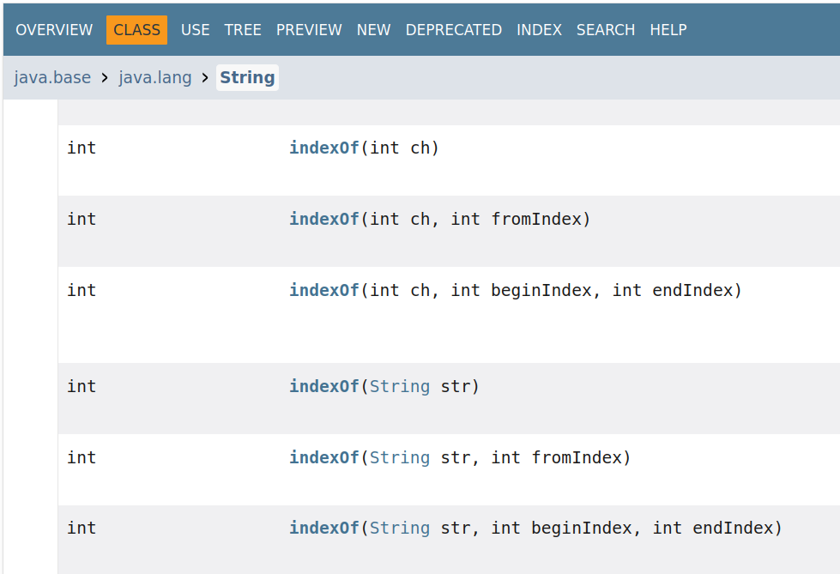The height and width of the screenshot is (574, 840).
Task: Click String parameter type in indexOf(String str)
Action: [400, 386]
